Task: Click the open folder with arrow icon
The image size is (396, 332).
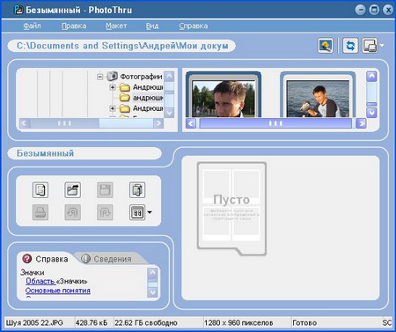Action: (x=72, y=190)
